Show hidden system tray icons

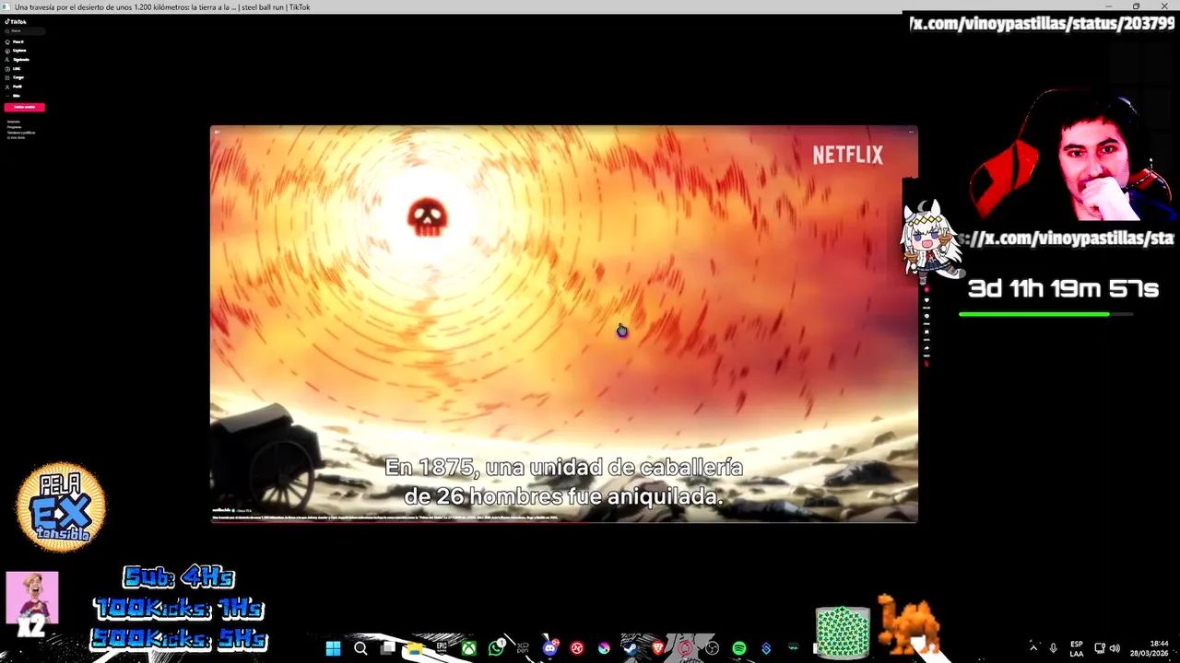pos(1033,648)
